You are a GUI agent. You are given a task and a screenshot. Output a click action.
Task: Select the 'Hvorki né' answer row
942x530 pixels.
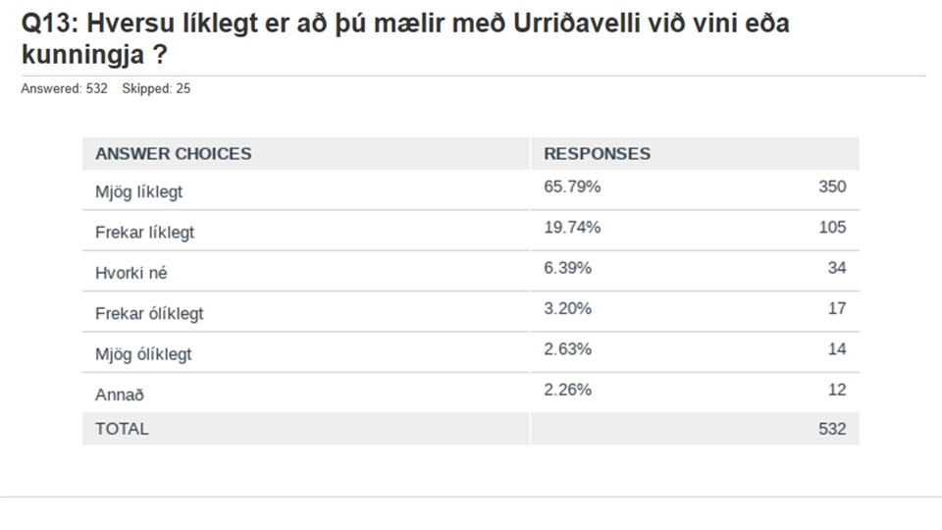click(x=470, y=272)
